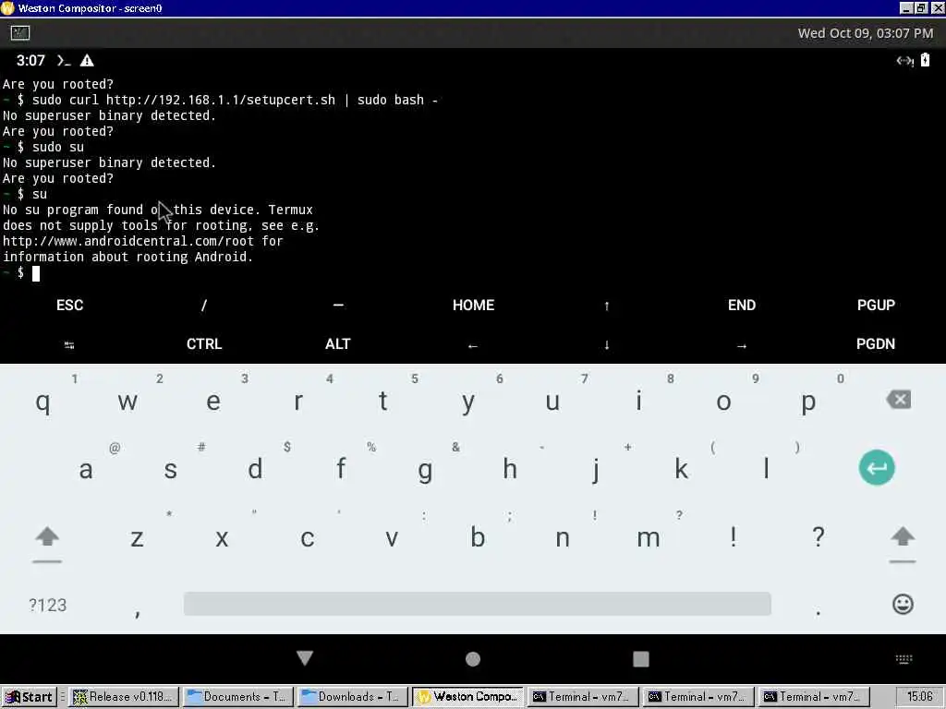Tap the question mark key

(819, 536)
